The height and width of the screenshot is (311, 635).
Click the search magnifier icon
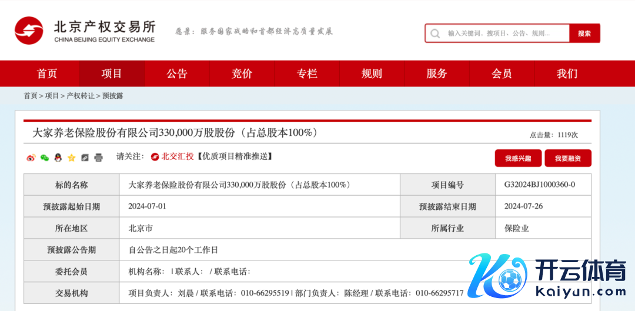[x=435, y=33]
